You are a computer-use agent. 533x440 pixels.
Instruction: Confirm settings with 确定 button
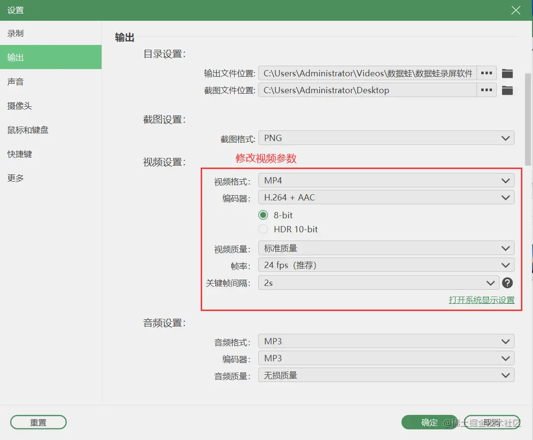point(429,422)
